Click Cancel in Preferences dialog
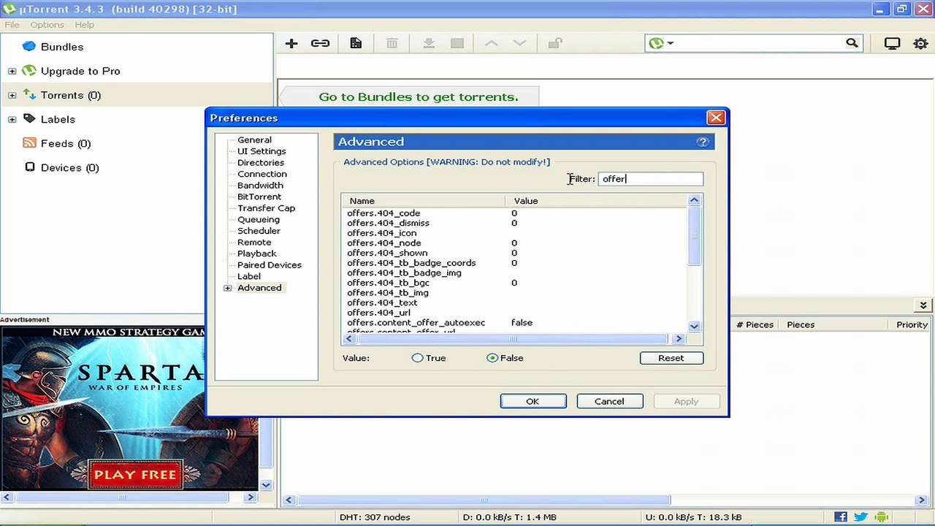The image size is (935, 526). click(x=609, y=401)
